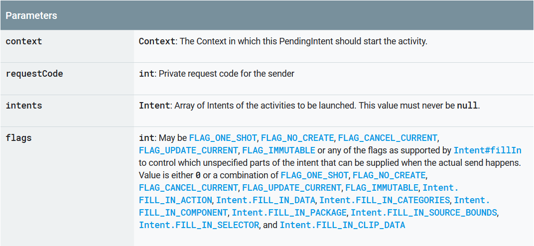The image size is (534, 246).
Task: Go to the Intent.FILL_IN_SELECTOR link
Action: (x=199, y=225)
